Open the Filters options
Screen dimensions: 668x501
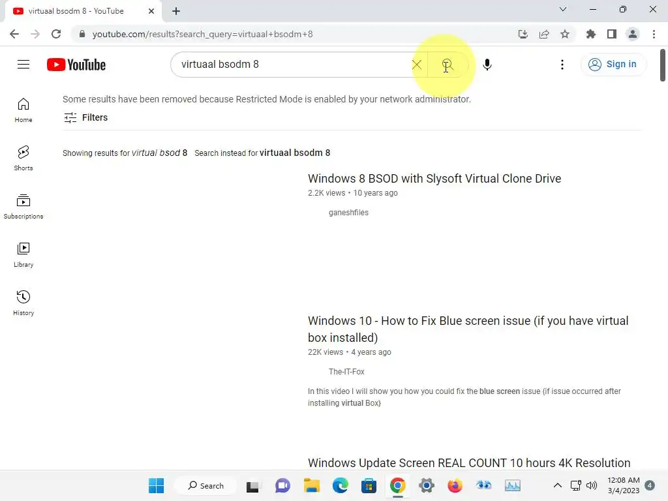click(x=85, y=117)
